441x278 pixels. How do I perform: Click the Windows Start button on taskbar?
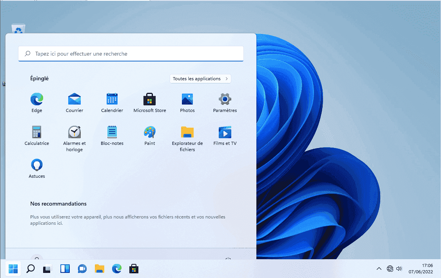(13, 269)
